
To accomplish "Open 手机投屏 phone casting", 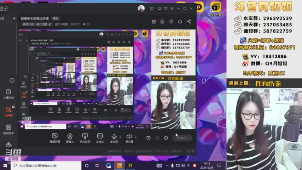I will pyautogui.click(x=85, y=138).
